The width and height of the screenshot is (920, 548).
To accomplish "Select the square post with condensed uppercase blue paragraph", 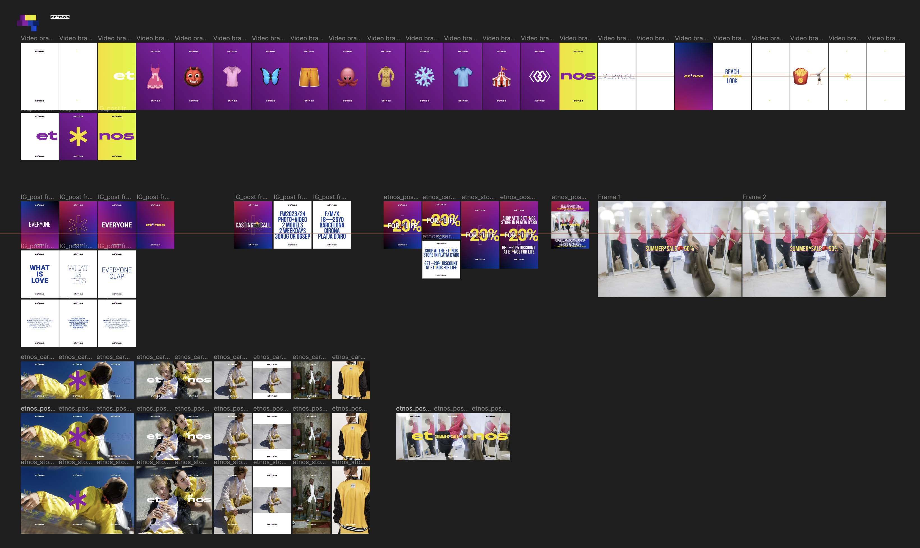I will click(78, 323).
